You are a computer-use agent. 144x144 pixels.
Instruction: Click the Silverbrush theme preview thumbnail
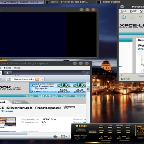coord(8,122)
